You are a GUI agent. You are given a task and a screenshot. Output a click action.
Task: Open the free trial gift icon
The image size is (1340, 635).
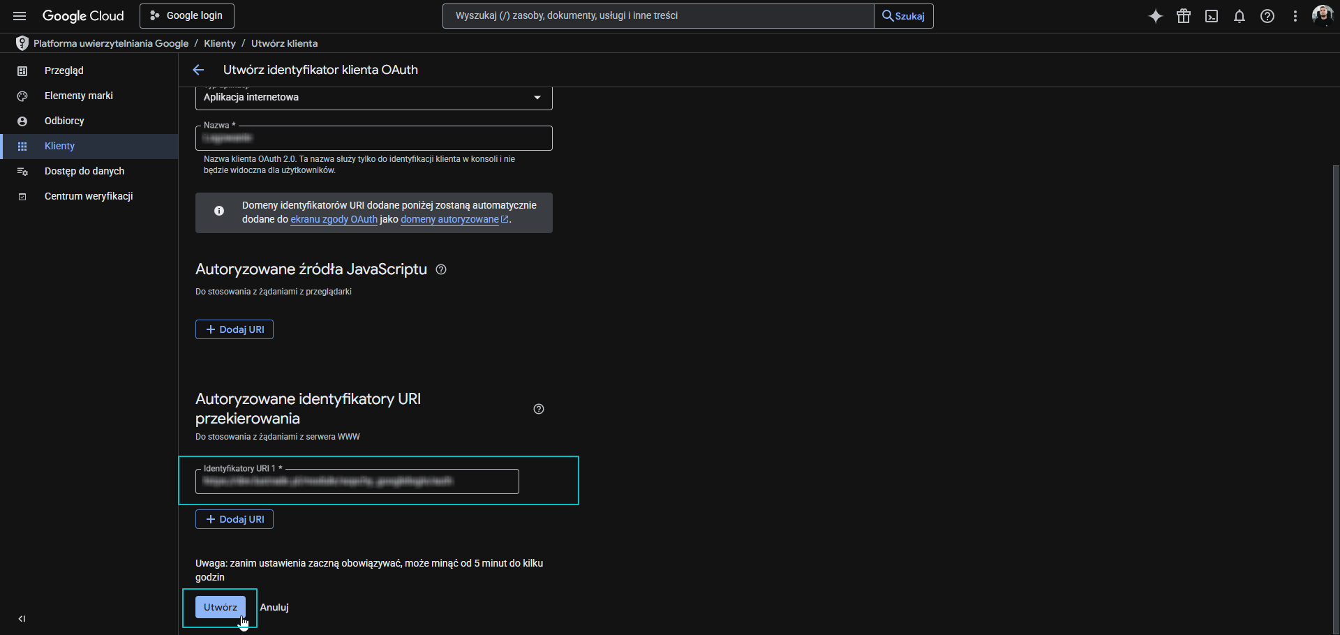point(1184,15)
